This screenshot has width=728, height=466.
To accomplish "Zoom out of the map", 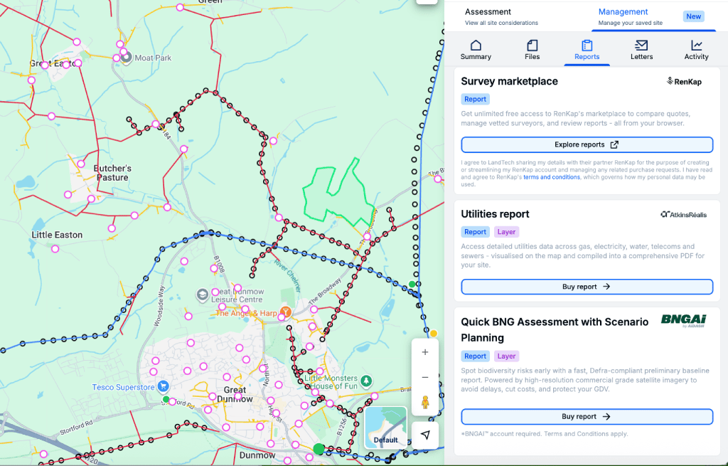I will [425, 377].
